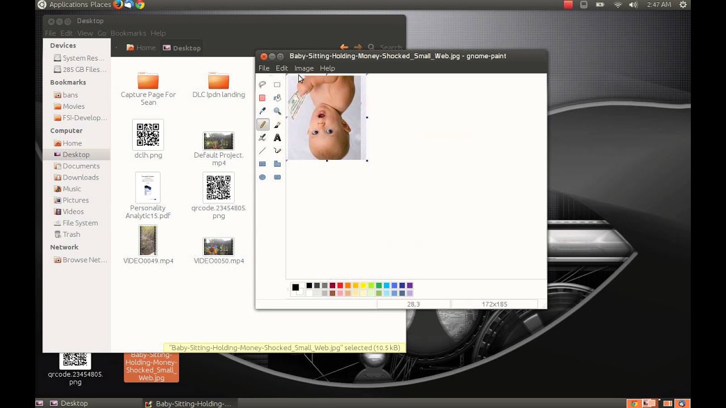This screenshot has height=408, width=726.
Task: Select the pencil drawing tool
Action: pyautogui.click(x=262, y=125)
